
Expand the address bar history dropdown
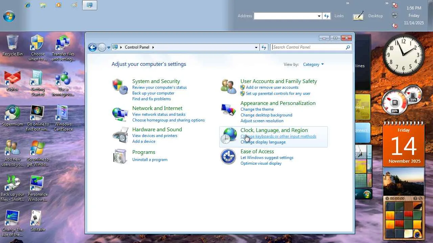[x=256, y=48]
